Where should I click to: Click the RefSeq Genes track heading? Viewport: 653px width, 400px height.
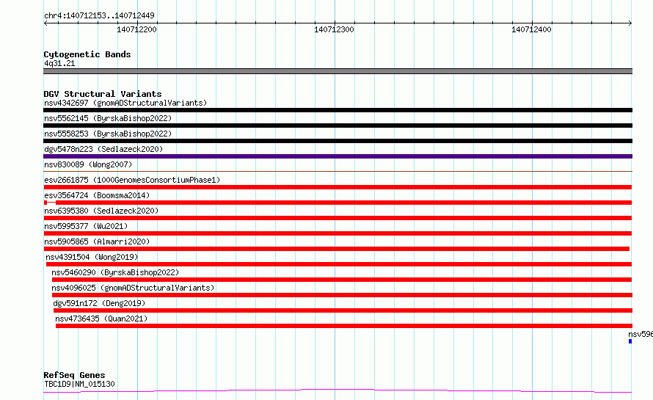click(74, 375)
